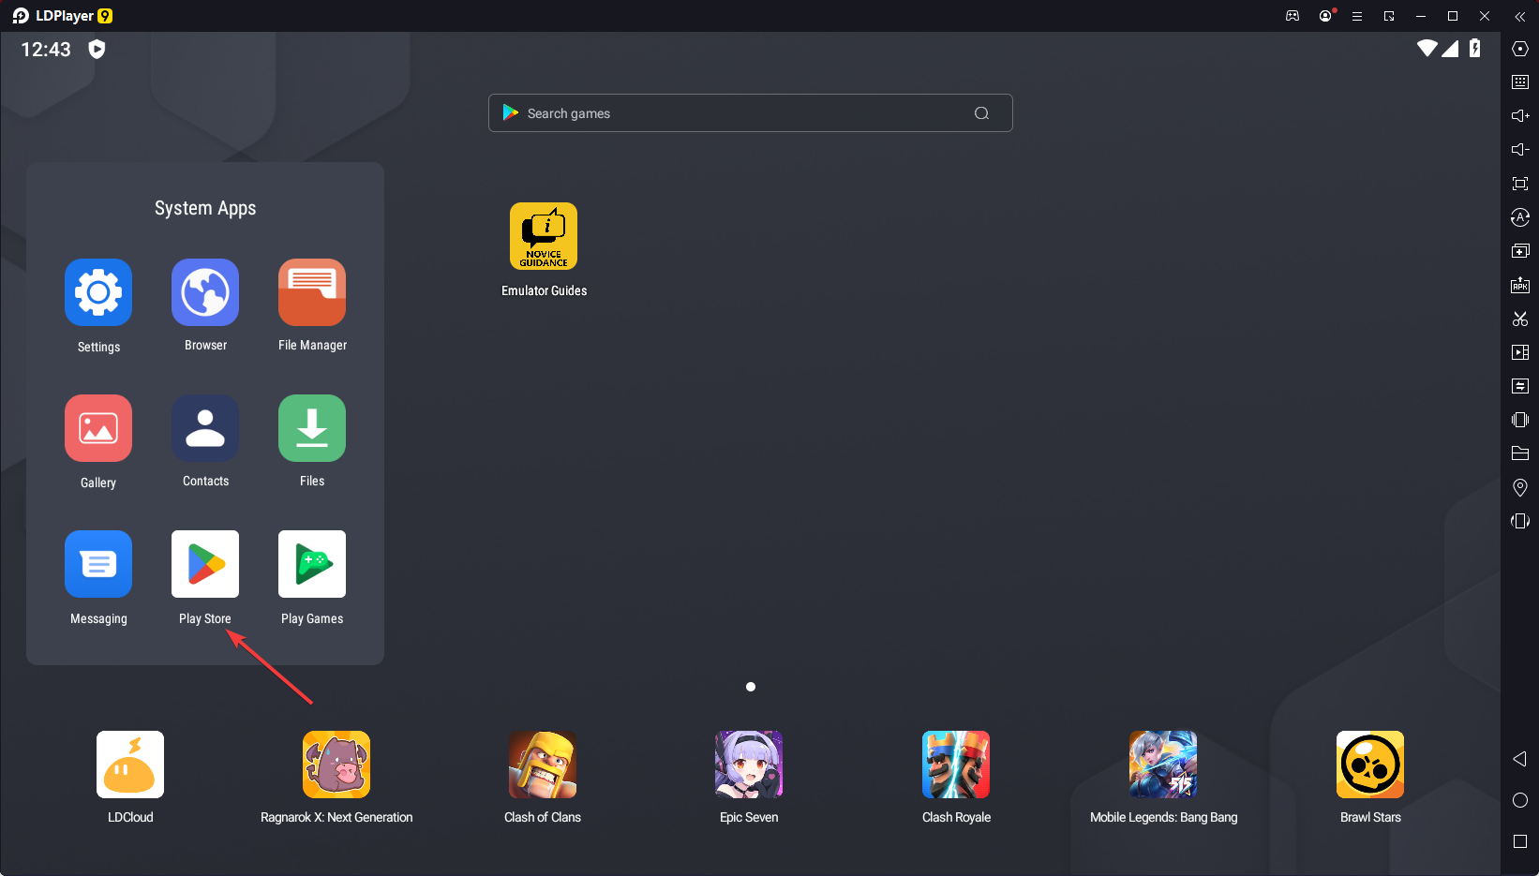This screenshot has width=1539, height=876.
Task: Launch Clash of Clans
Action: [543, 765]
